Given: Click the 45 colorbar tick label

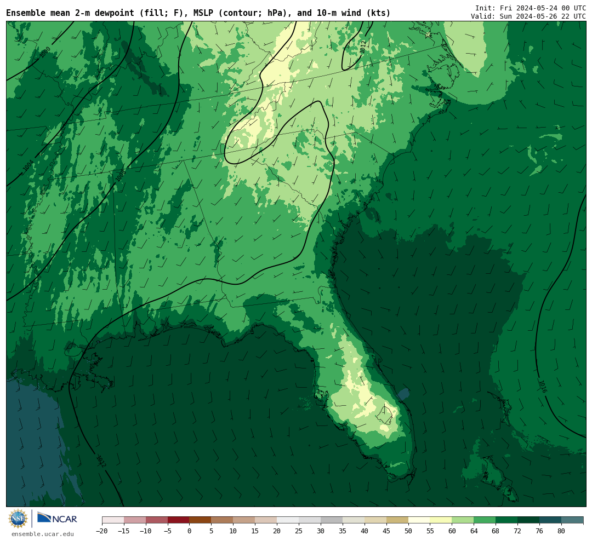Looking at the screenshot, I should coord(386,531).
